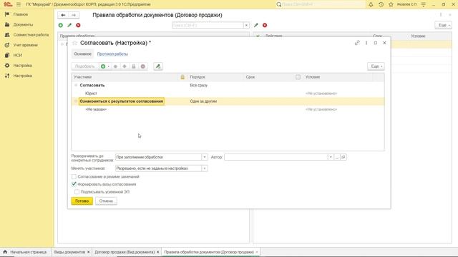Enable Подписывать усиленной ЭП checkbox
Screen dimensions: 458x257
(77, 192)
